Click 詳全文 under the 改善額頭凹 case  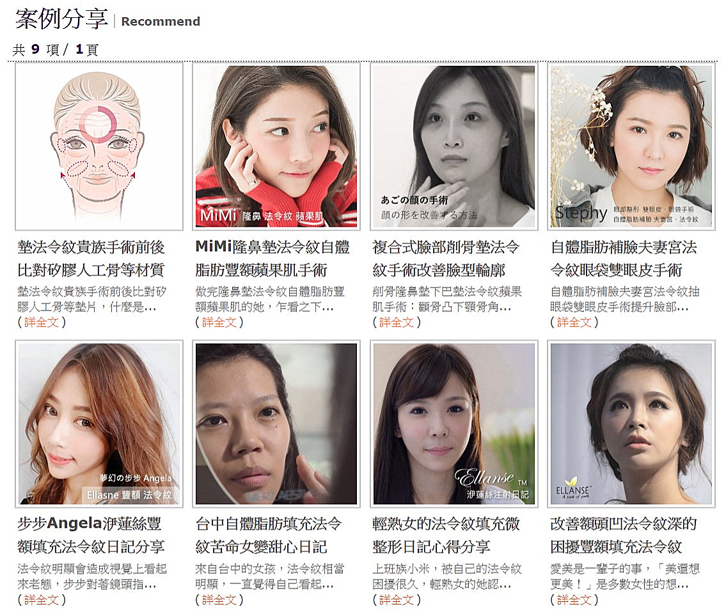574,600
